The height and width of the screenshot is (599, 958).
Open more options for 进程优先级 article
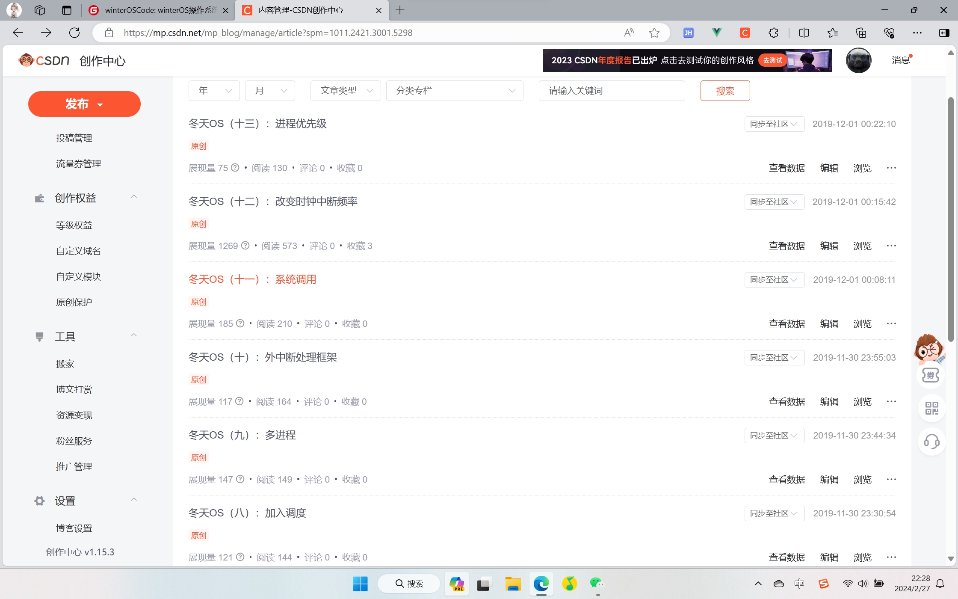point(891,168)
